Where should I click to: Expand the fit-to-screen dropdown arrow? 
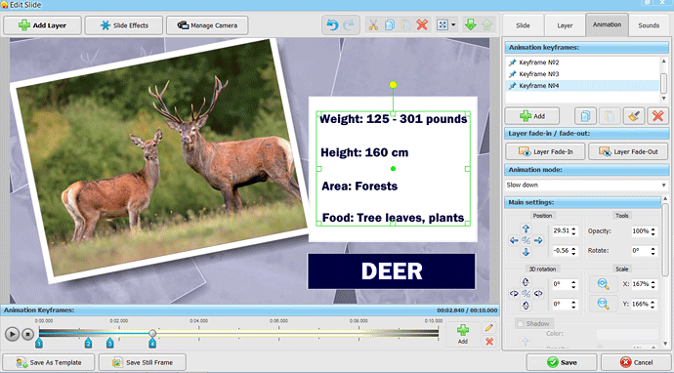point(453,25)
